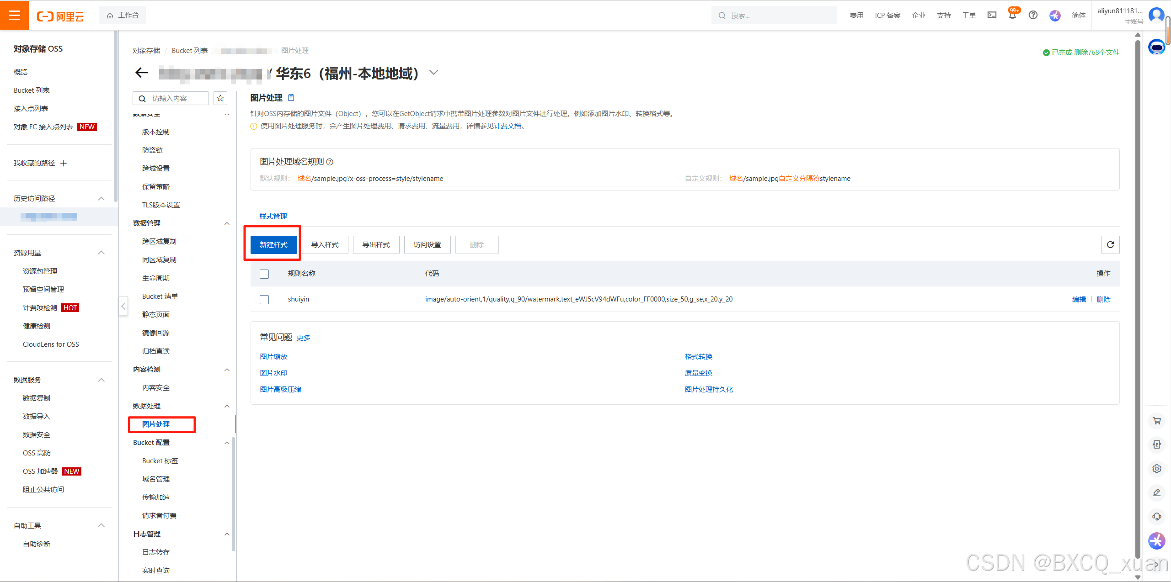Open the shopping cart icon
This screenshot has width=1171, height=582.
(1157, 421)
